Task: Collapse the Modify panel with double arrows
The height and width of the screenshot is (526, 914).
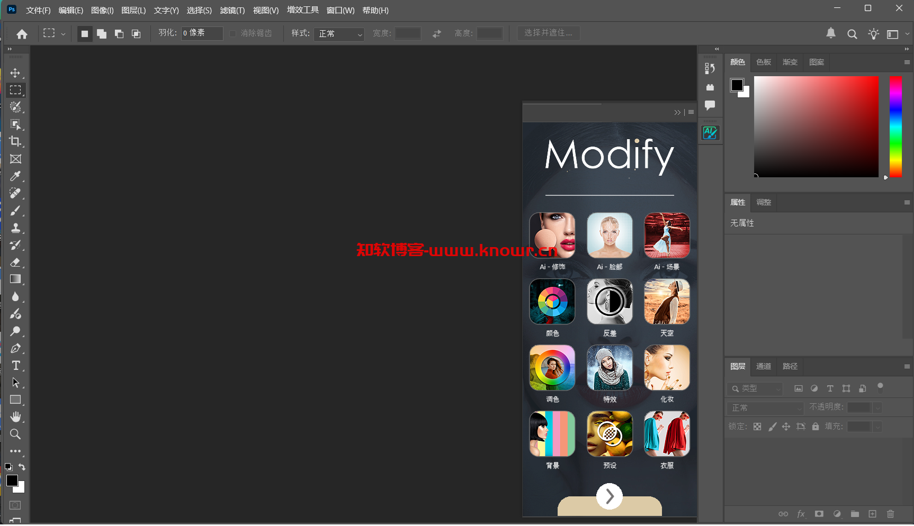Action: [x=677, y=112]
